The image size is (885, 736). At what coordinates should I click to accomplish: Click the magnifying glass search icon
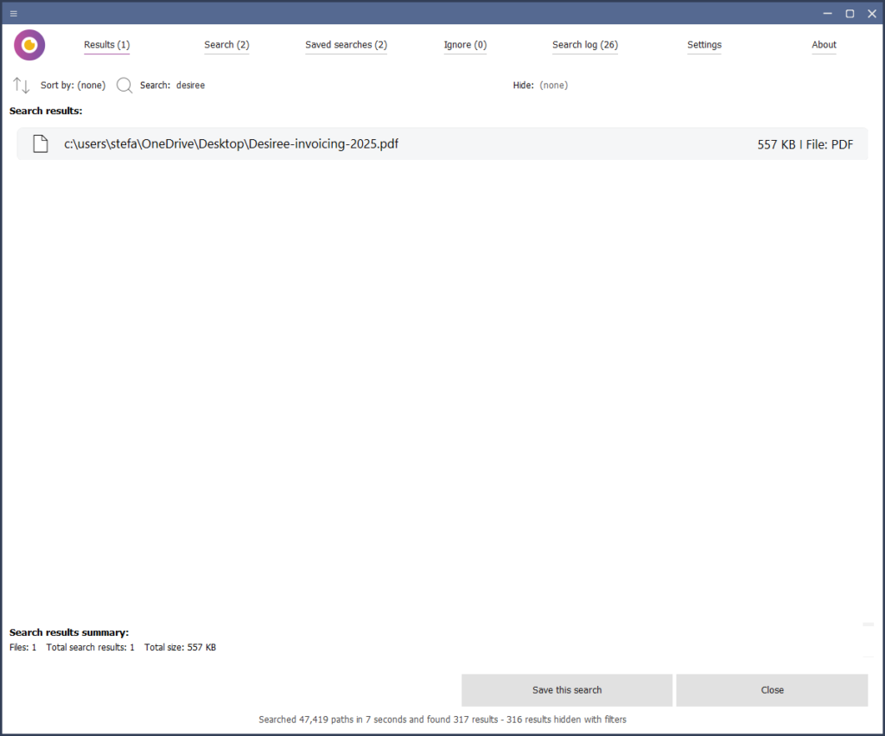(124, 86)
